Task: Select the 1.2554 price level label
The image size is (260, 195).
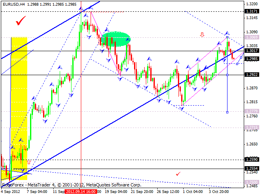Action: click(252, 169)
